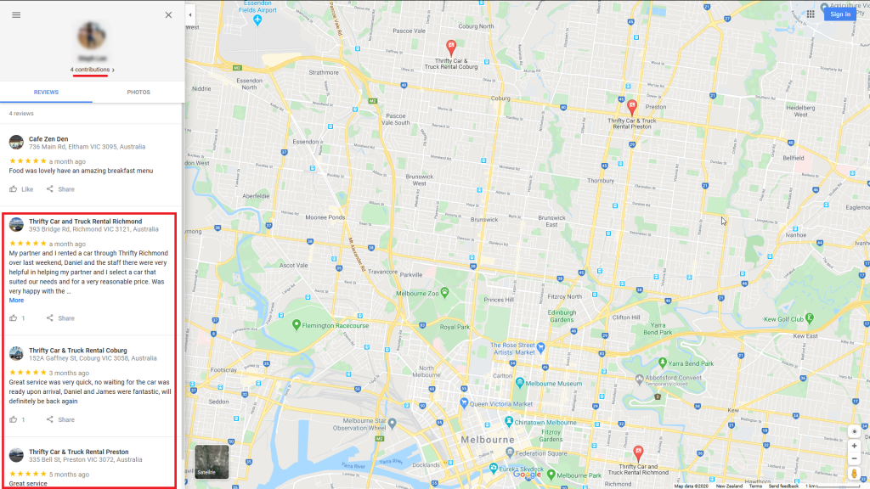
Task: Close the reviewer profile panel
Action: point(169,15)
